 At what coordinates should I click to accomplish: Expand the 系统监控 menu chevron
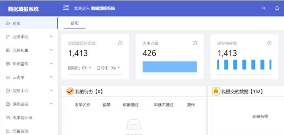tap(51, 104)
